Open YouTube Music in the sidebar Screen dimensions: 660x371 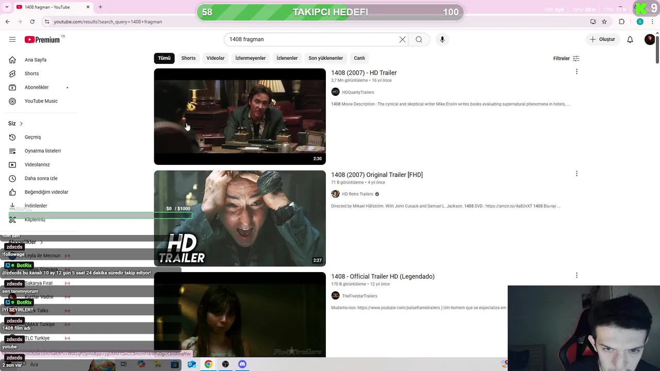(x=41, y=101)
